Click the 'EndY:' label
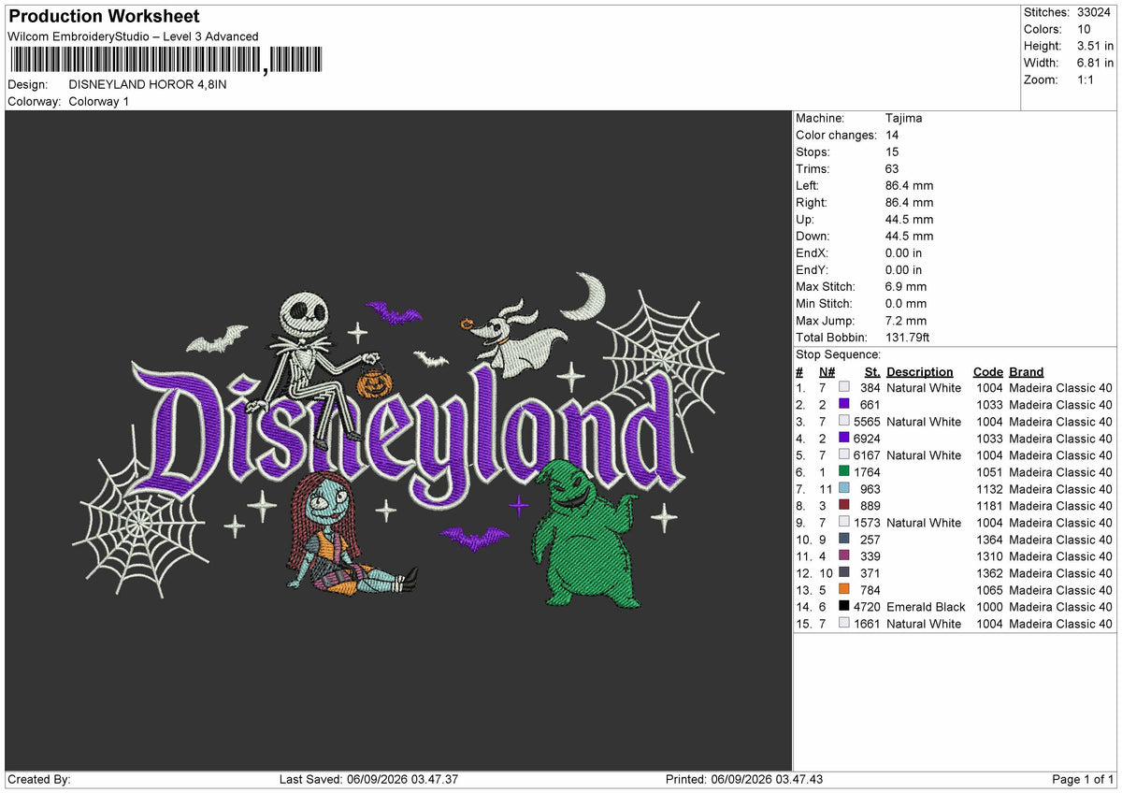 tap(812, 270)
